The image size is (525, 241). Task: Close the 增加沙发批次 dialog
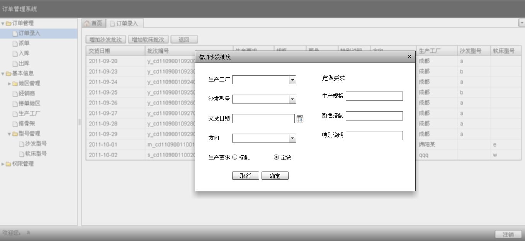pyautogui.click(x=409, y=57)
